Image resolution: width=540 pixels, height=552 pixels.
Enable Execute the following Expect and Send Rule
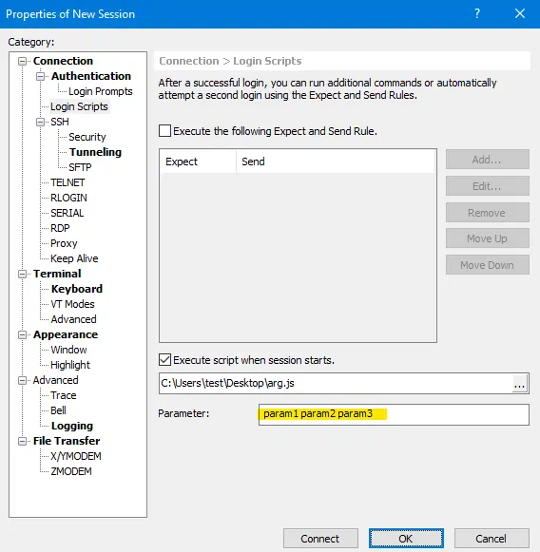(164, 131)
